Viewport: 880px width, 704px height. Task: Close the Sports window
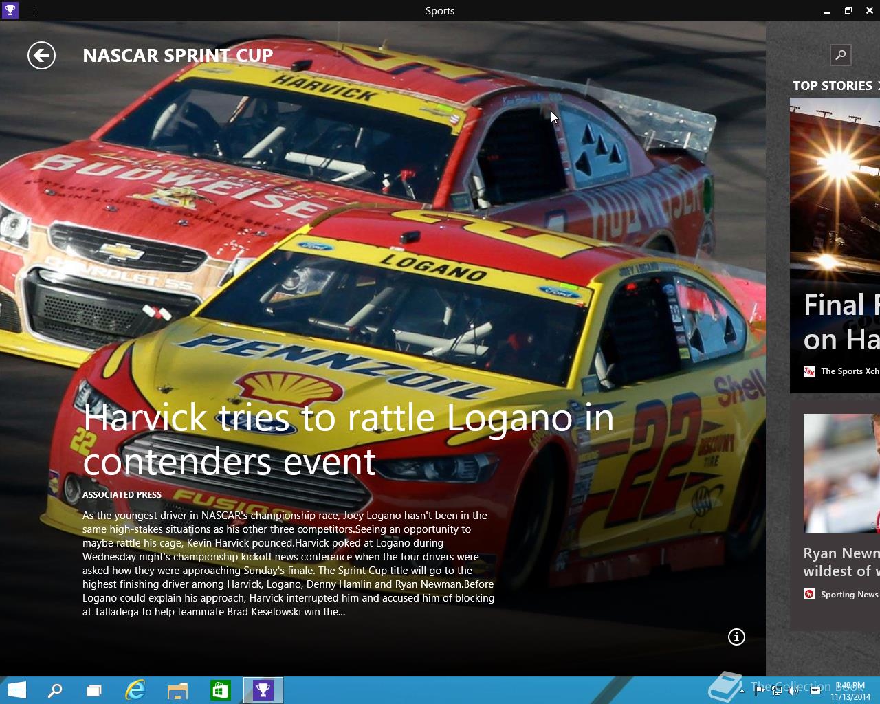pos(870,10)
